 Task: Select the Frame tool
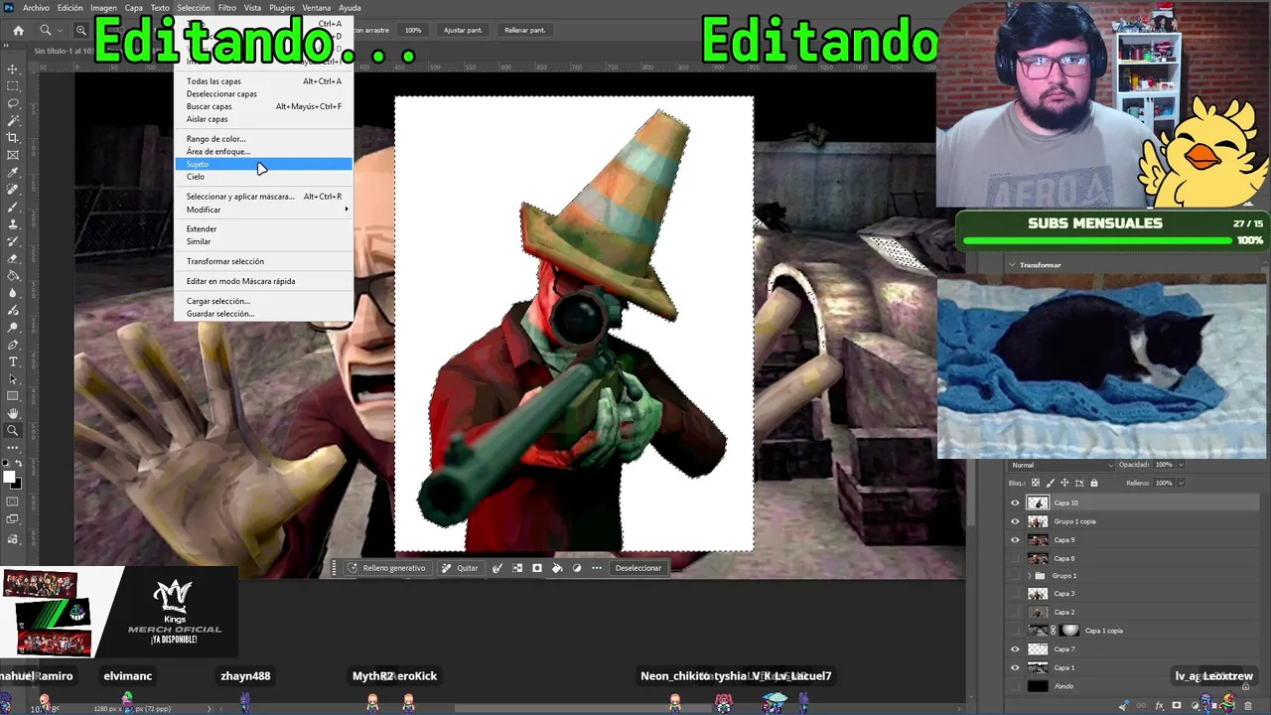tap(13, 155)
